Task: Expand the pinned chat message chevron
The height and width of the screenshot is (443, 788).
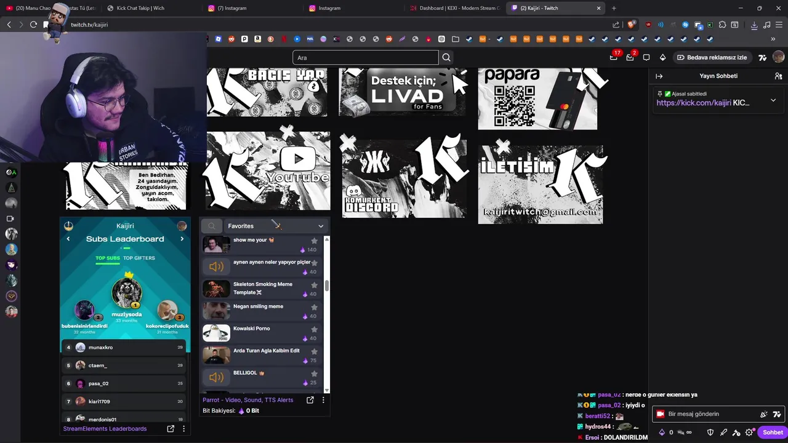Action: coord(773,100)
